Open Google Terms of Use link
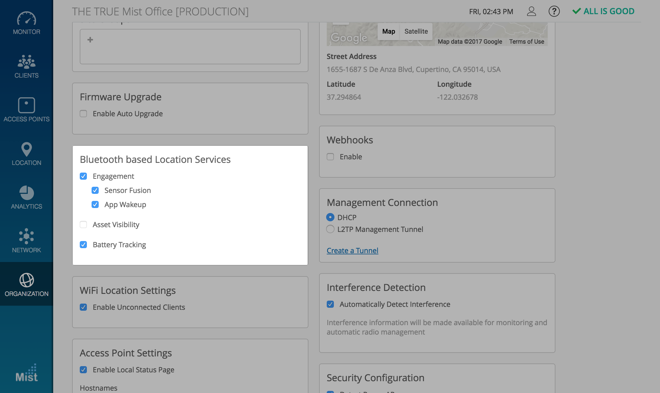The height and width of the screenshot is (393, 660). point(526,42)
